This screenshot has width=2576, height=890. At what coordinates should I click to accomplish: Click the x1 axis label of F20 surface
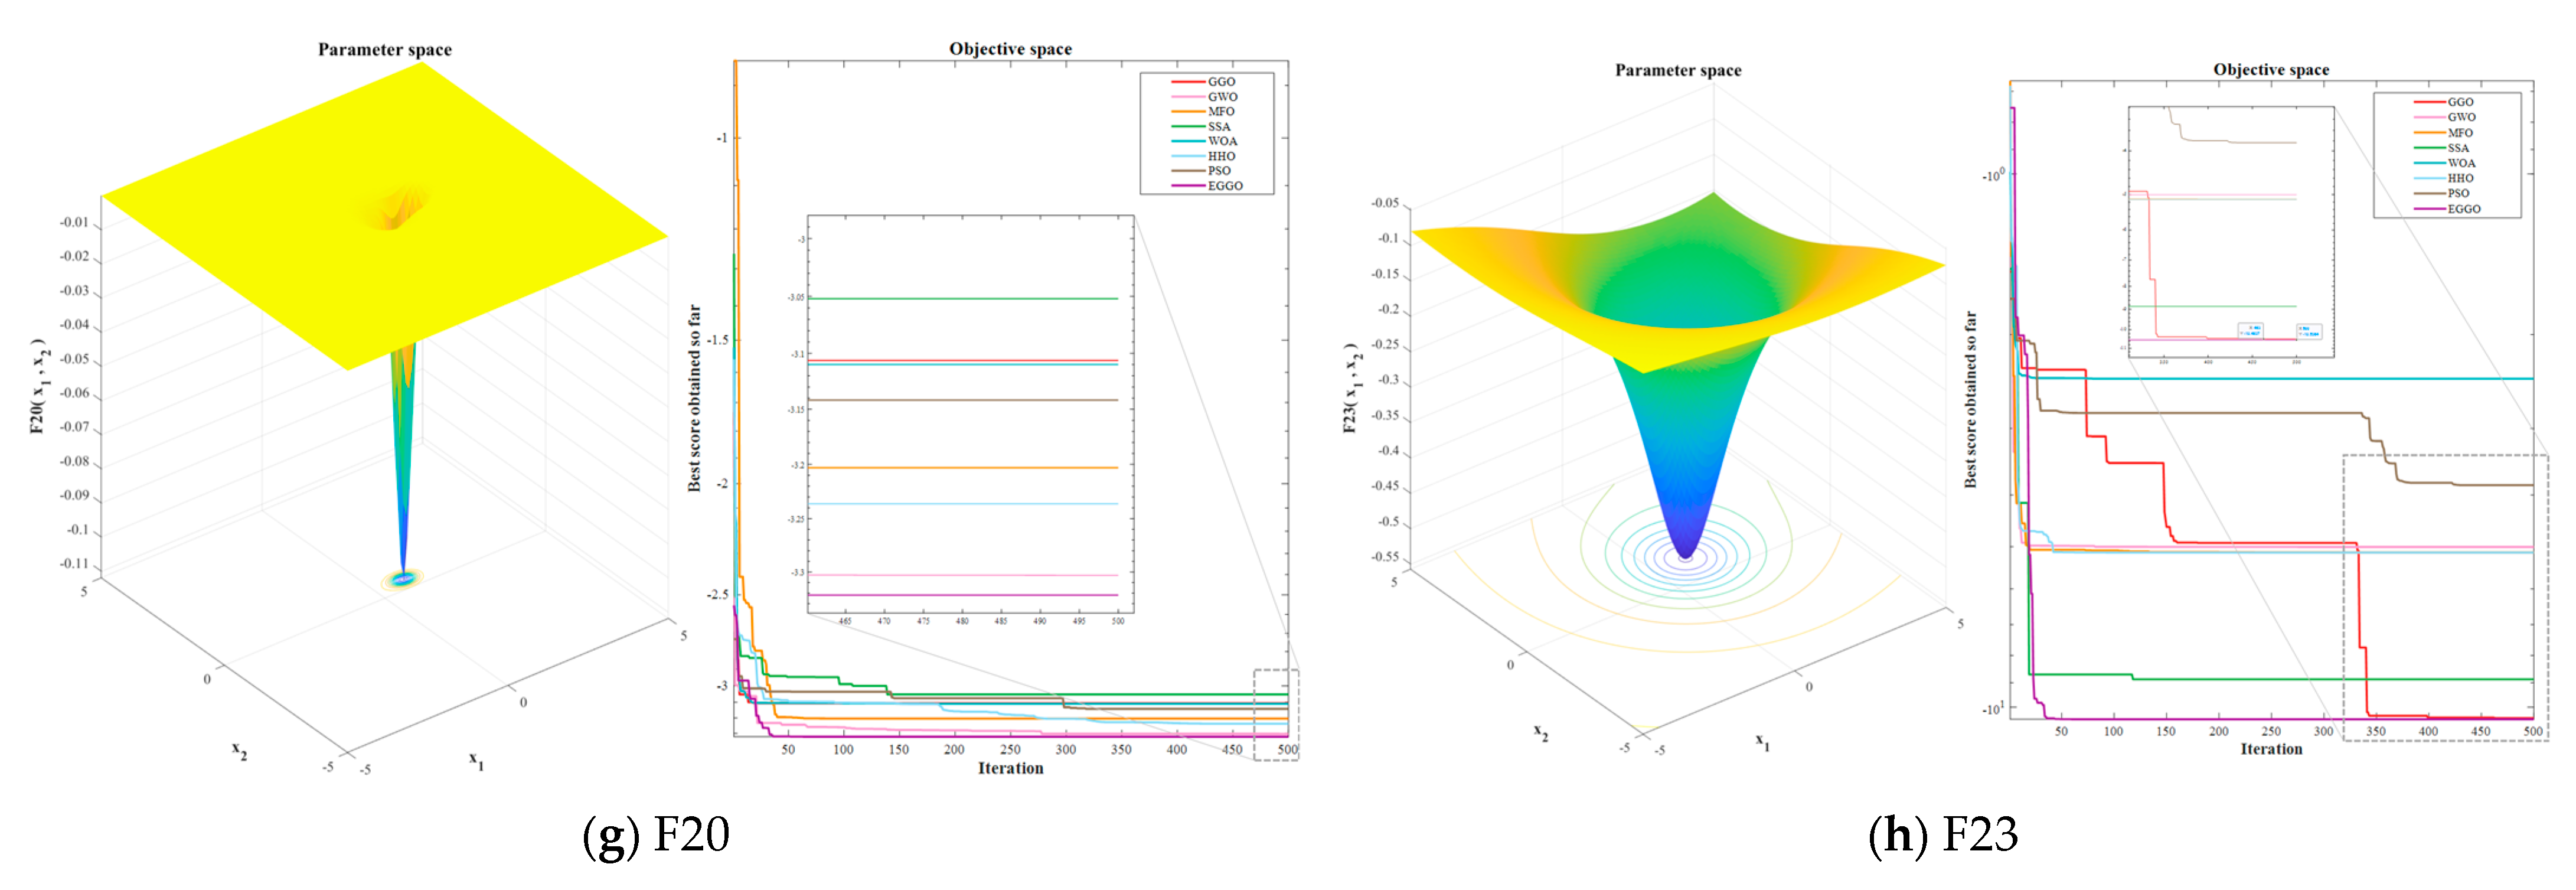(476, 761)
